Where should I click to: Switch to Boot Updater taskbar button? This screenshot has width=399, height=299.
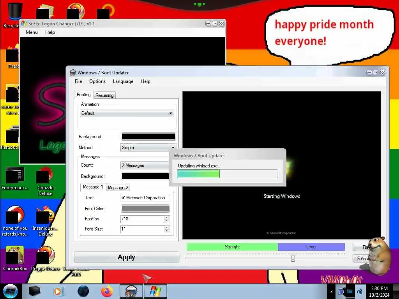tap(131, 291)
